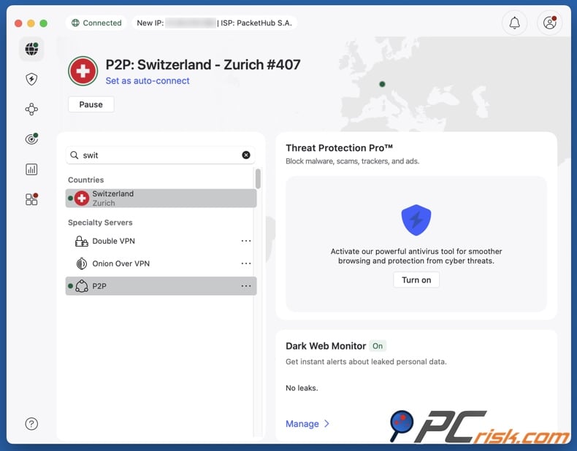This screenshot has height=451, width=577.
Task: Clear the search field with the X icon
Action: tap(246, 155)
